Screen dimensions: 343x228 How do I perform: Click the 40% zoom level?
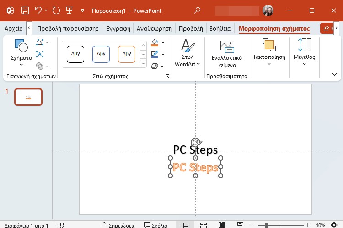320,225
